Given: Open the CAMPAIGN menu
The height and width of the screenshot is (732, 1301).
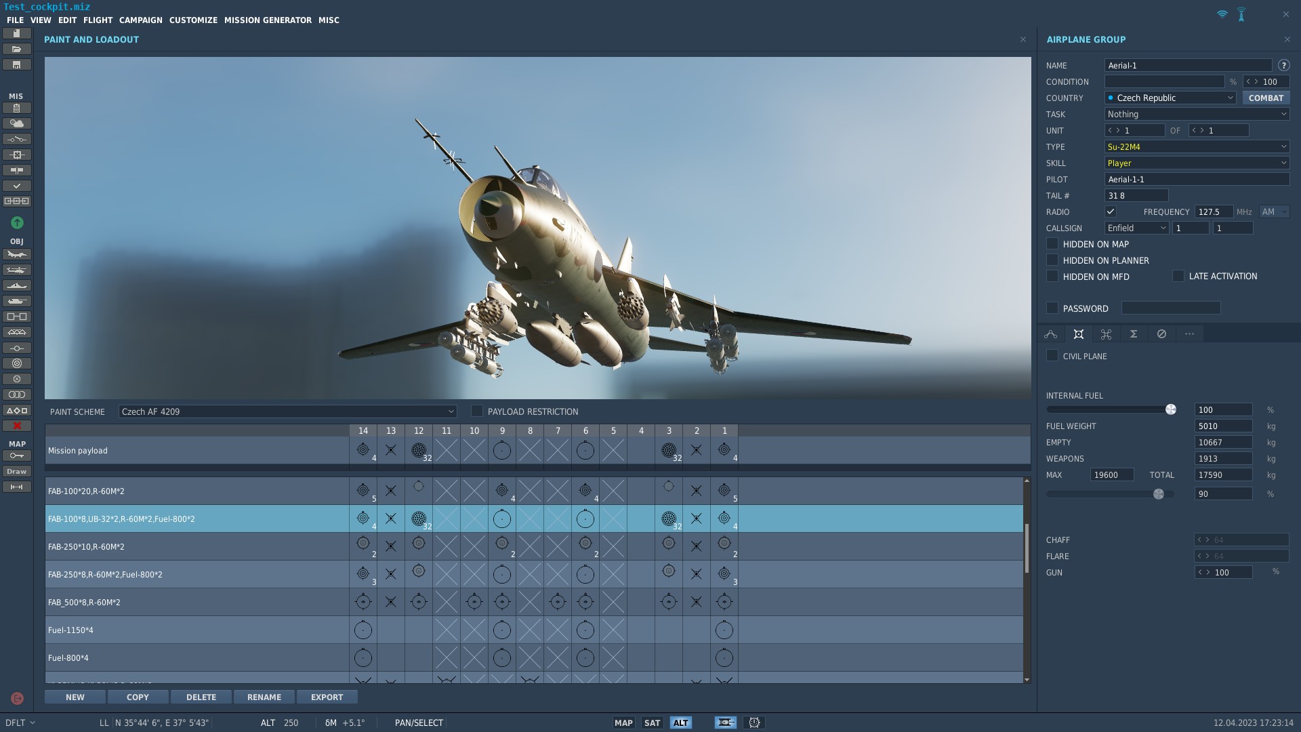Looking at the screenshot, I should pos(141,20).
